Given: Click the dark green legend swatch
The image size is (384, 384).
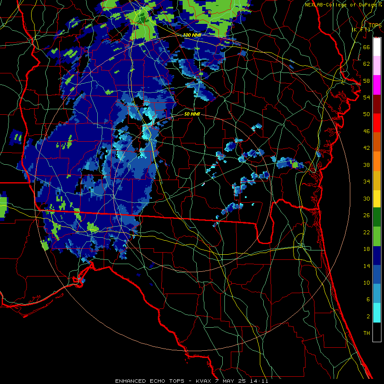Looking at the screenshot, I should click(377, 217).
